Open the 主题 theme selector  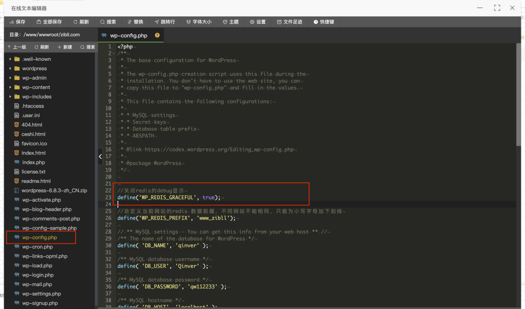(231, 22)
